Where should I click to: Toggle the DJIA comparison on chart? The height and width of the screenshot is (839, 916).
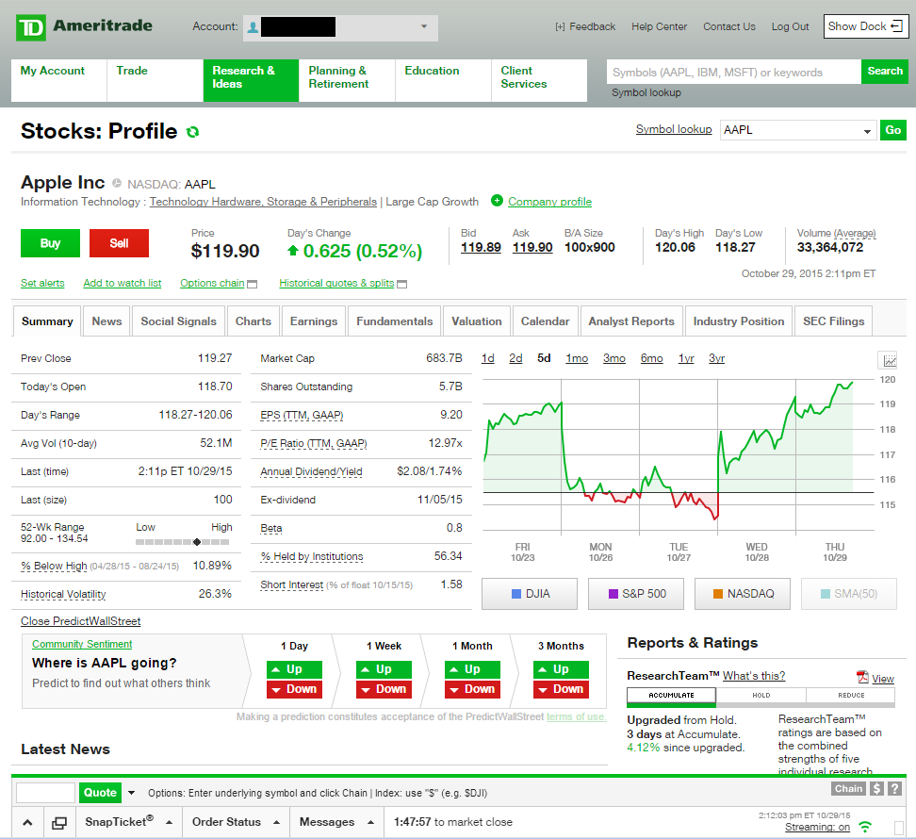point(530,594)
